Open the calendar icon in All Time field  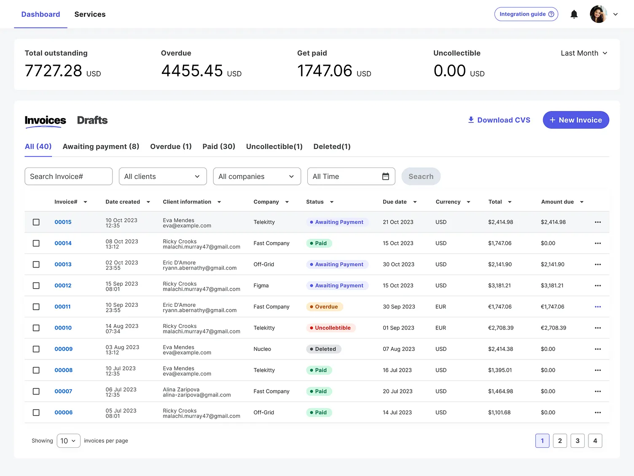tap(385, 176)
